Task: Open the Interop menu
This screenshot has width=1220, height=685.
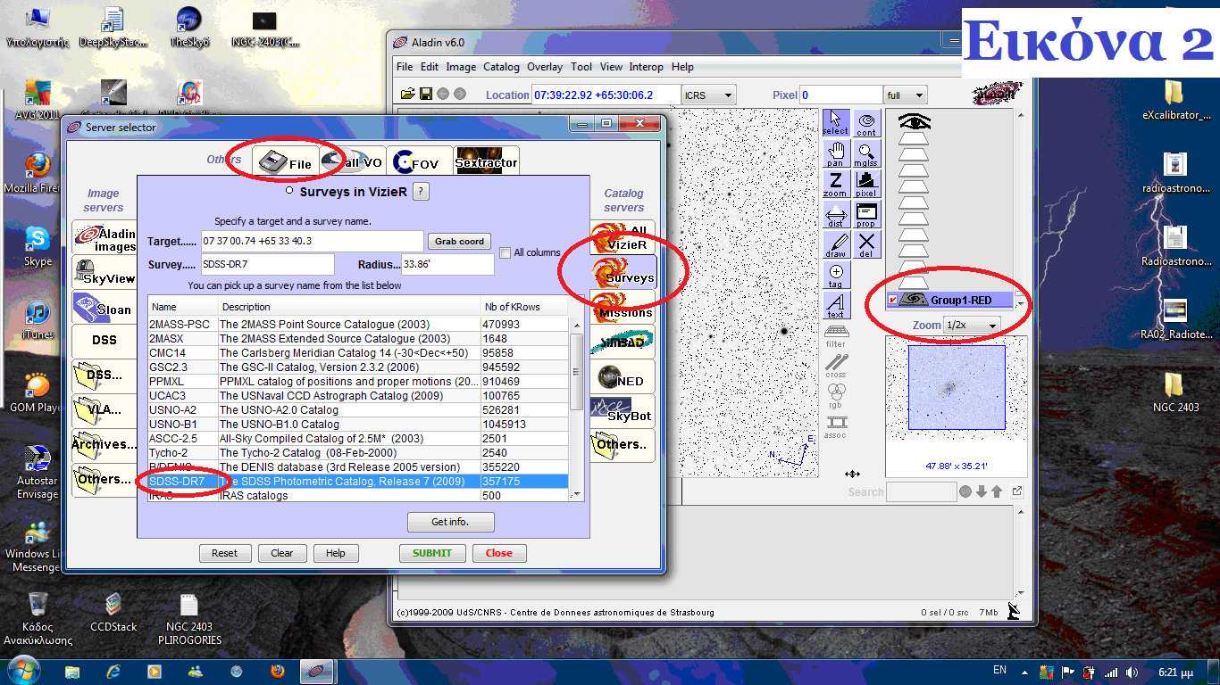Action: coord(647,67)
